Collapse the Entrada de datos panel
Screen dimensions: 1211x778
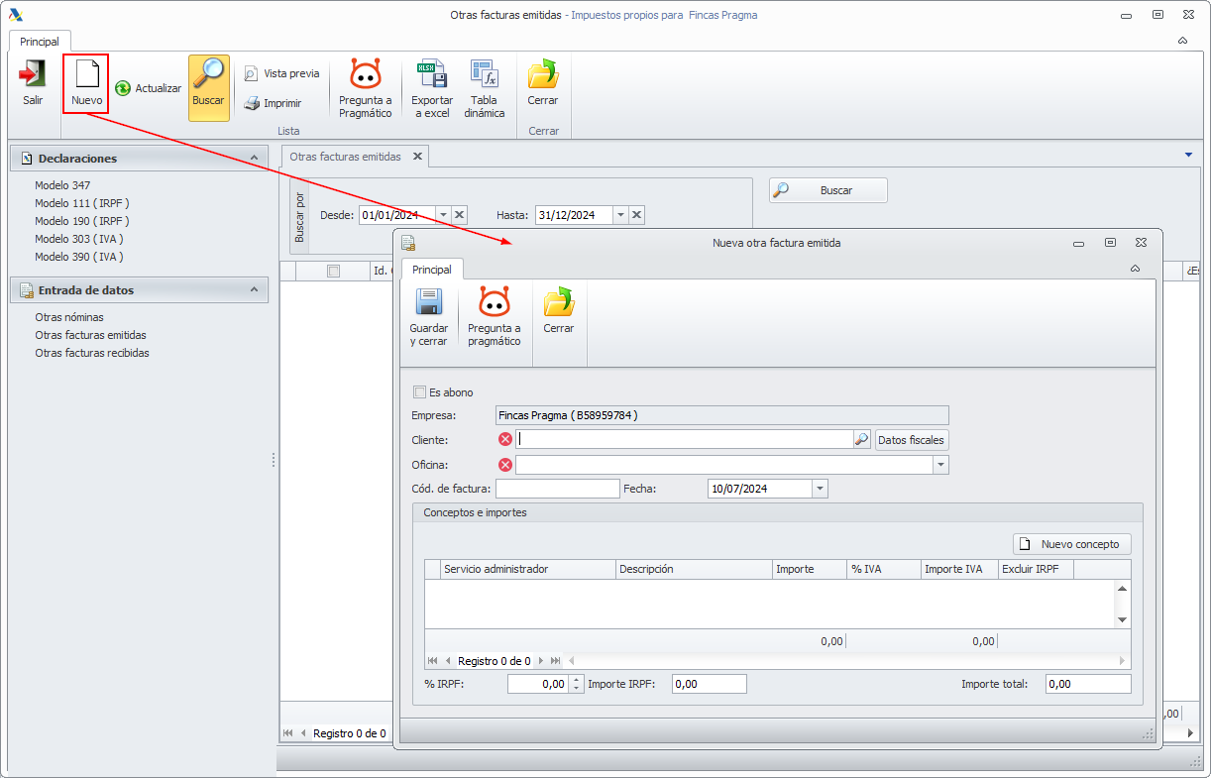pos(255,290)
